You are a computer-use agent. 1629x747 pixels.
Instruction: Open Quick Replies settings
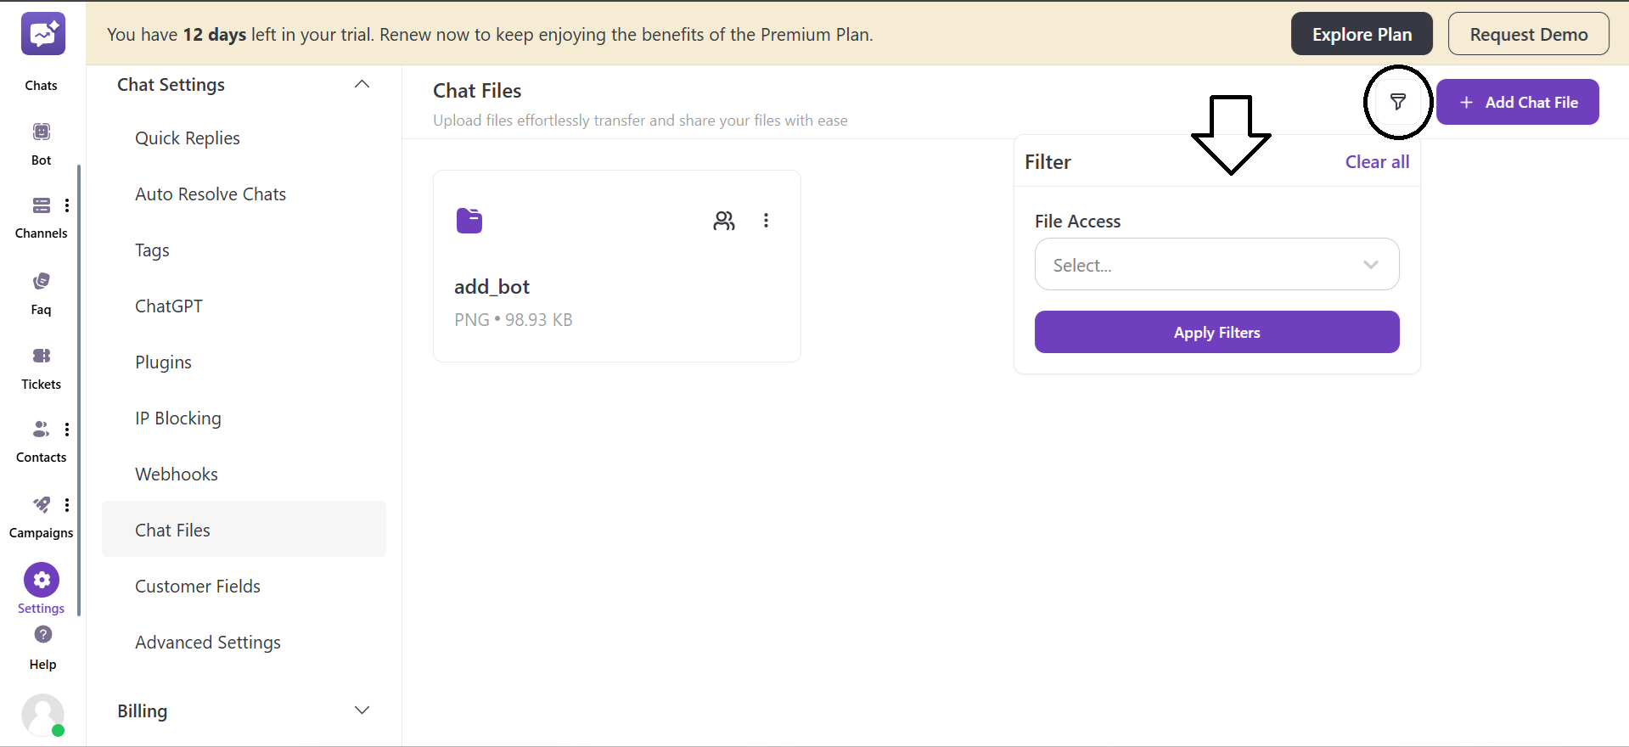click(188, 138)
